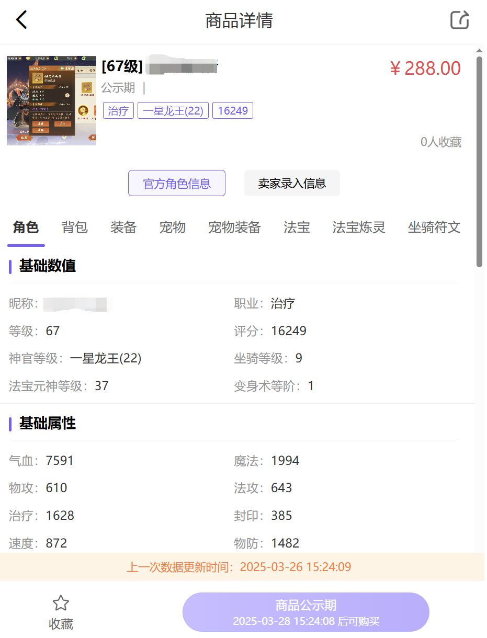Click the 基础属性 section heading
This screenshot has height=638, width=487.
pyautogui.click(x=48, y=423)
